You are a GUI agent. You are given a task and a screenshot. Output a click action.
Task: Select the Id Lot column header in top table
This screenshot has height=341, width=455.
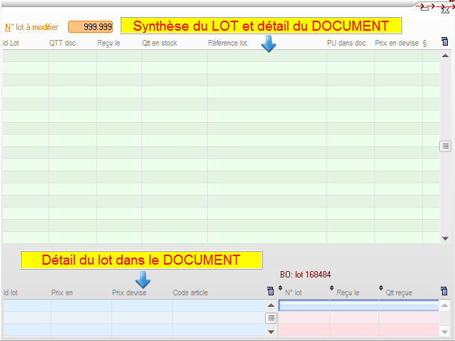pos(11,44)
